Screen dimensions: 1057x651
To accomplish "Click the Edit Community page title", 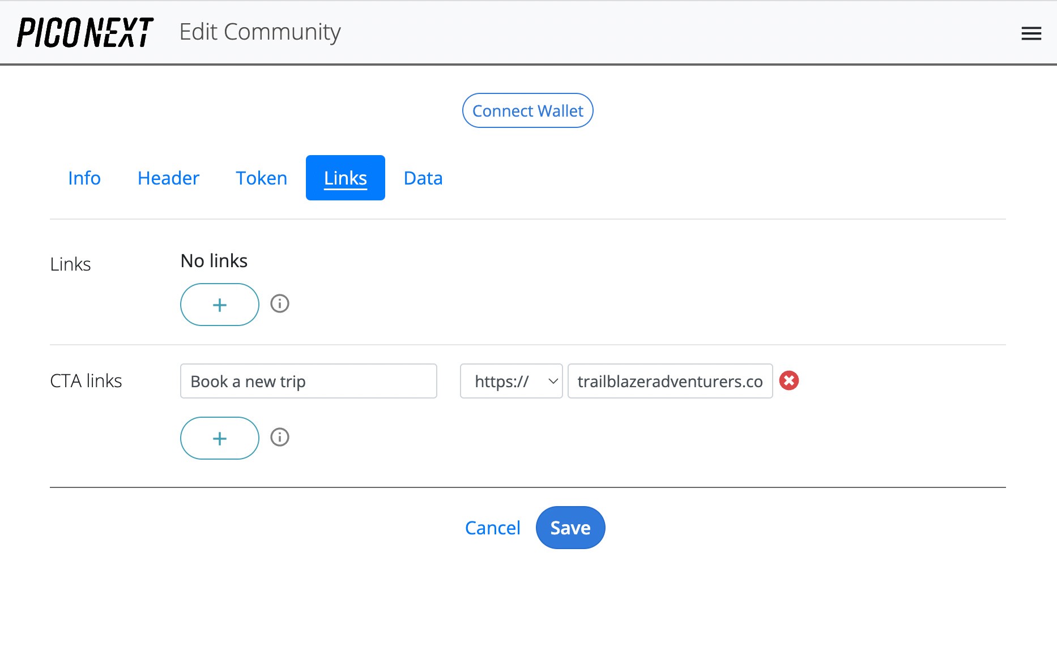I will tap(260, 32).
